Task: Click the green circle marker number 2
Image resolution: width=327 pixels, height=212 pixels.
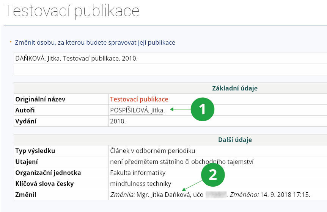Action: pos(213,175)
